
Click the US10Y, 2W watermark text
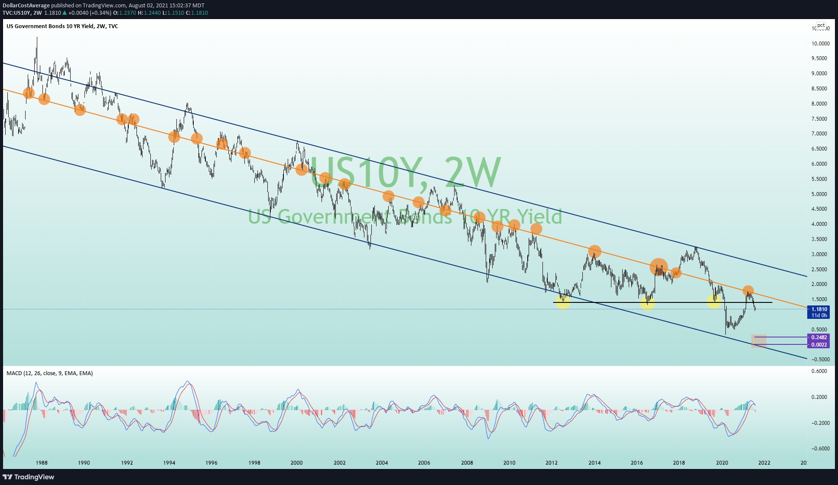coord(405,172)
